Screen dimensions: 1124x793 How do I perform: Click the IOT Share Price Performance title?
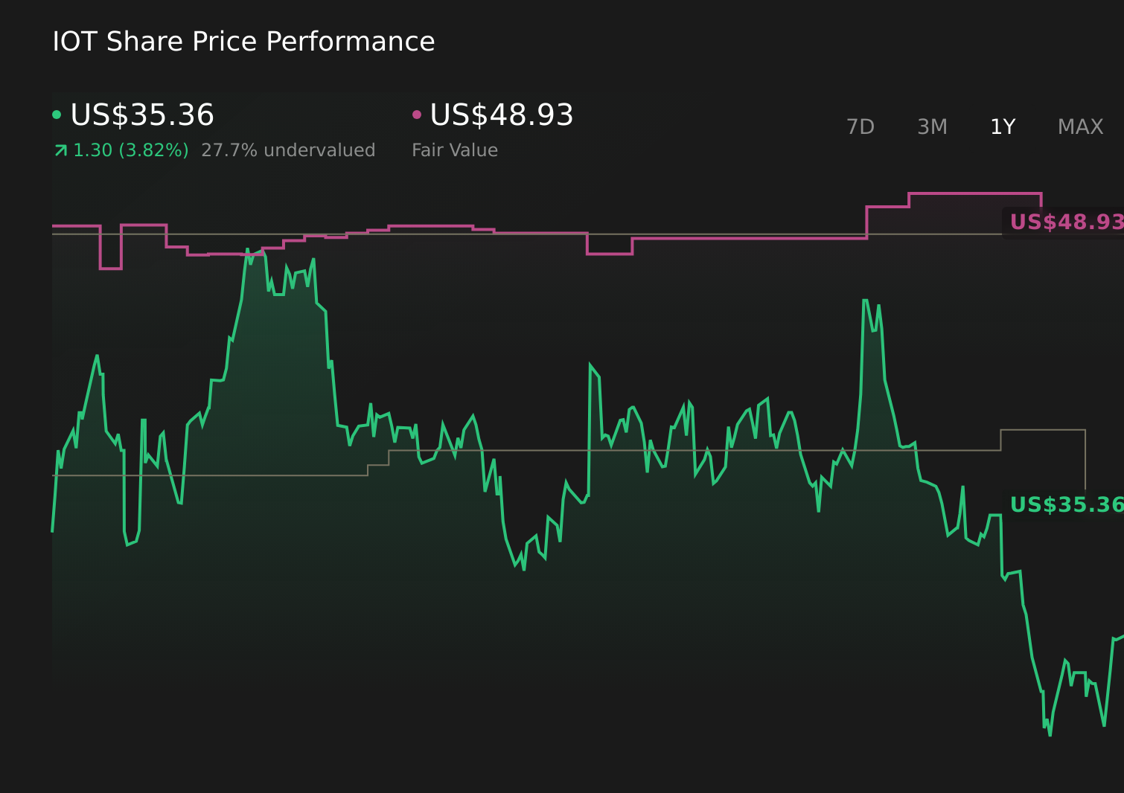(x=243, y=42)
